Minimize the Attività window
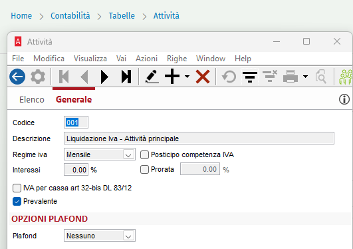The image size is (353, 249). pos(277,41)
